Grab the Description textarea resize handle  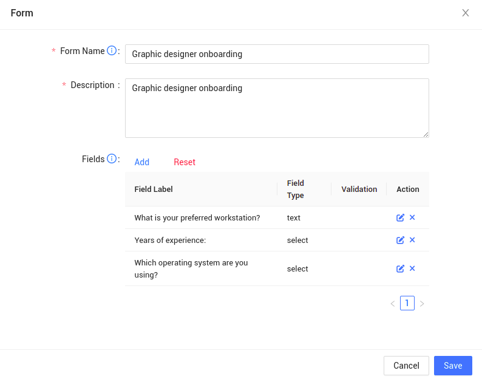coord(426,134)
